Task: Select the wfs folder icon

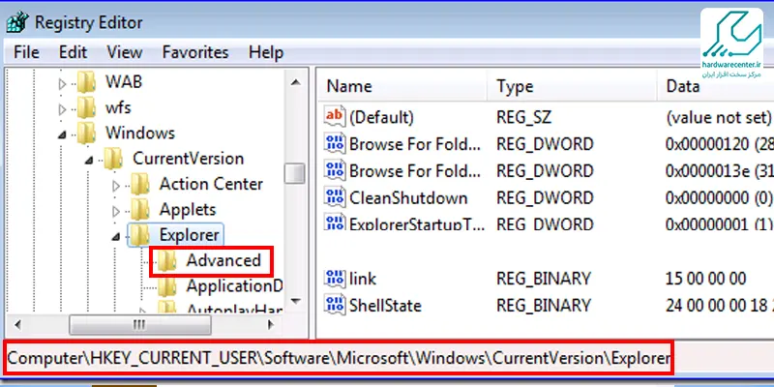Action: 86,107
